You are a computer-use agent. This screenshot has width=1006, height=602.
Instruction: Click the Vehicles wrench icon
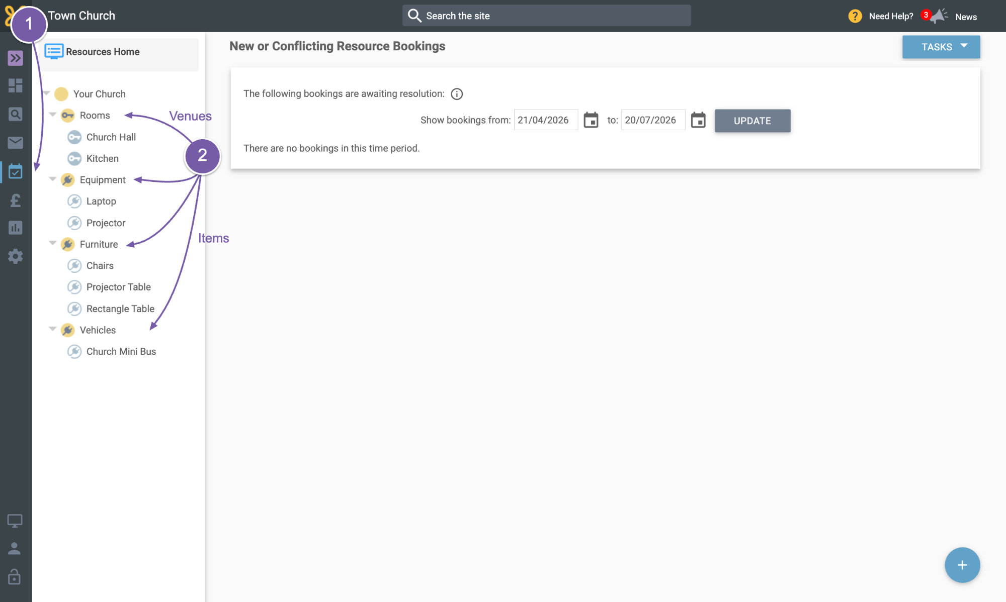pos(68,330)
